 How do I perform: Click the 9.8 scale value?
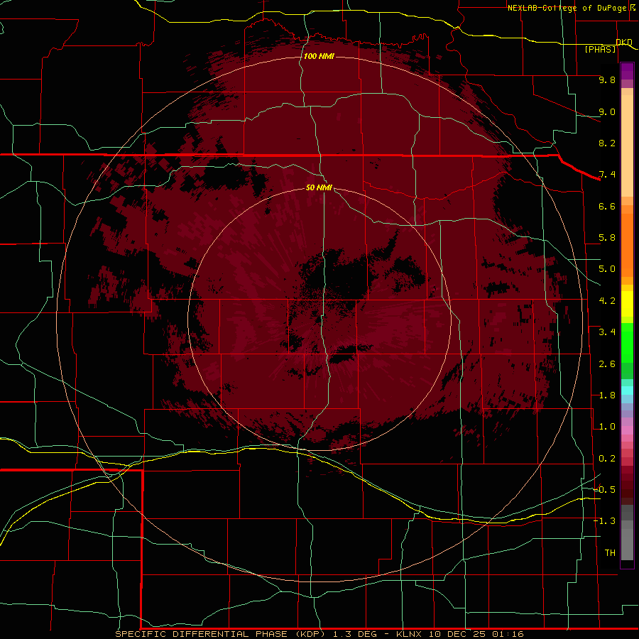(x=607, y=80)
